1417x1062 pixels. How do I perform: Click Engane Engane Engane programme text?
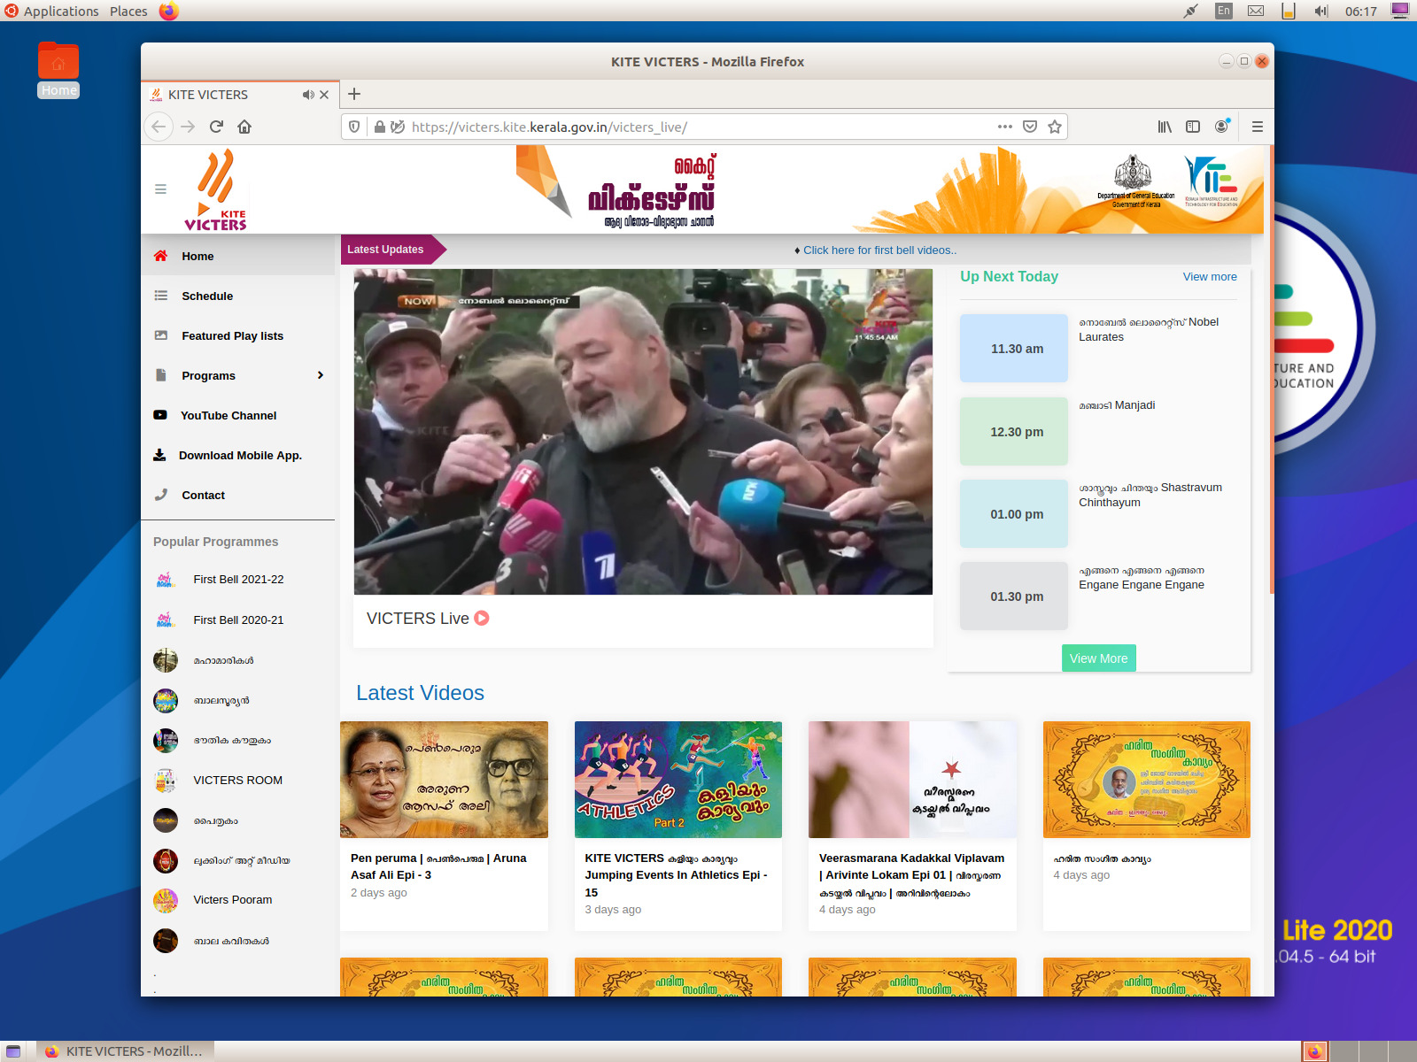point(1142,578)
